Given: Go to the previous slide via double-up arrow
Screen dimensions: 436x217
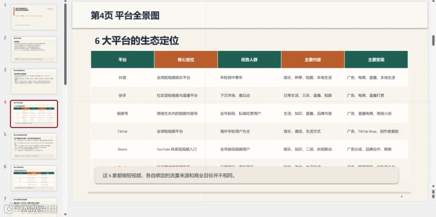Looking at the screenshot, I should (x=433, y=191).
